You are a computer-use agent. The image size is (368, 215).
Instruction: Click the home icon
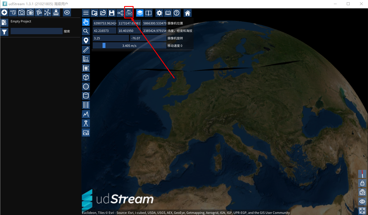(x=188, y=13)
